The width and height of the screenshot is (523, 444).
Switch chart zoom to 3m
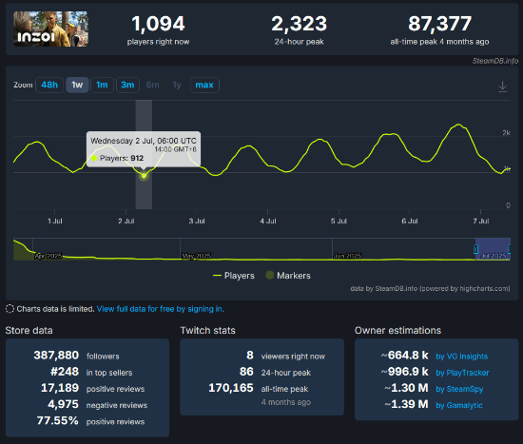(127, 85)
